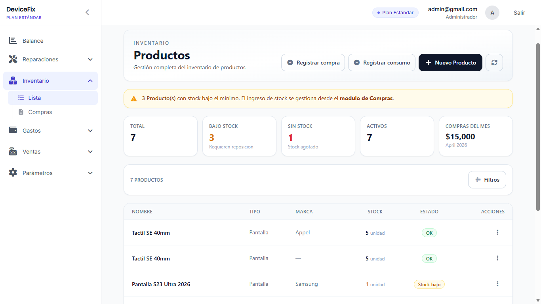Click Salir to log out

(519, 13)
